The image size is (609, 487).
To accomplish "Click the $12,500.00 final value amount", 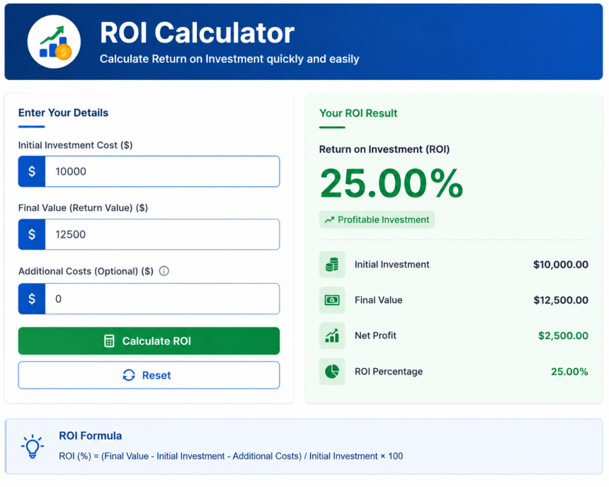I will click(x=560, y=300).
